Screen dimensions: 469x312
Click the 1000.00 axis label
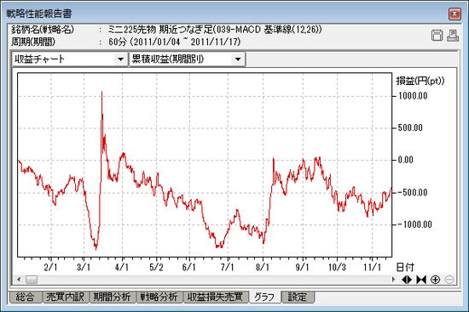pos(413,96)
